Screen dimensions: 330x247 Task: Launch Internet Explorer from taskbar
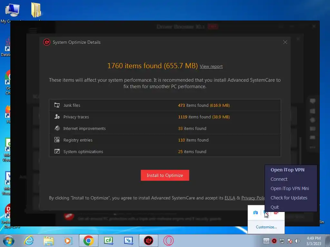(29, 241)
